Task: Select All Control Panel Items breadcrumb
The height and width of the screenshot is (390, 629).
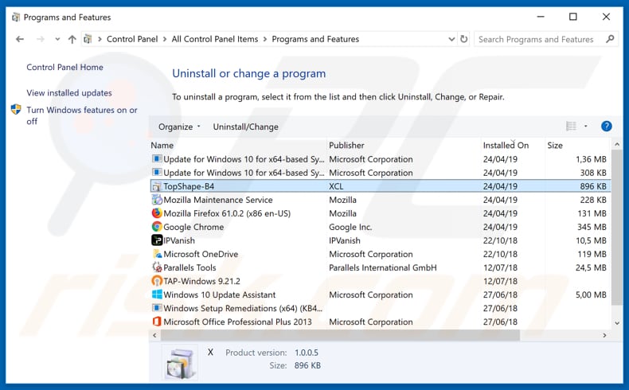Action: (x=215, y=39)
